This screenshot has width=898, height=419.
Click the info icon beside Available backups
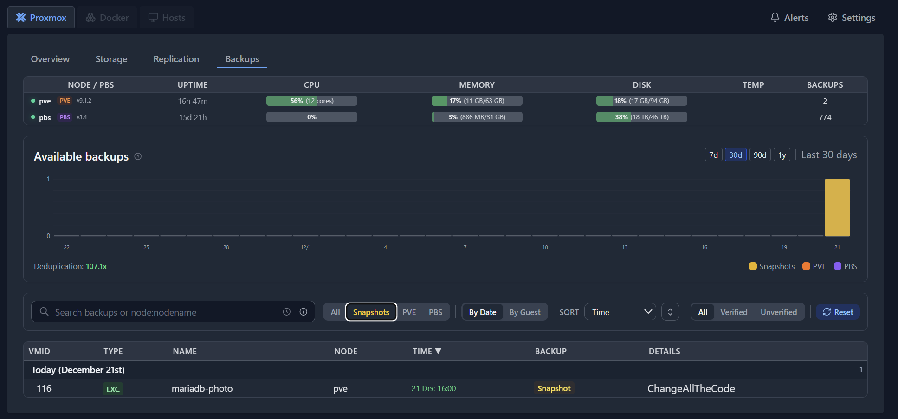138,157
